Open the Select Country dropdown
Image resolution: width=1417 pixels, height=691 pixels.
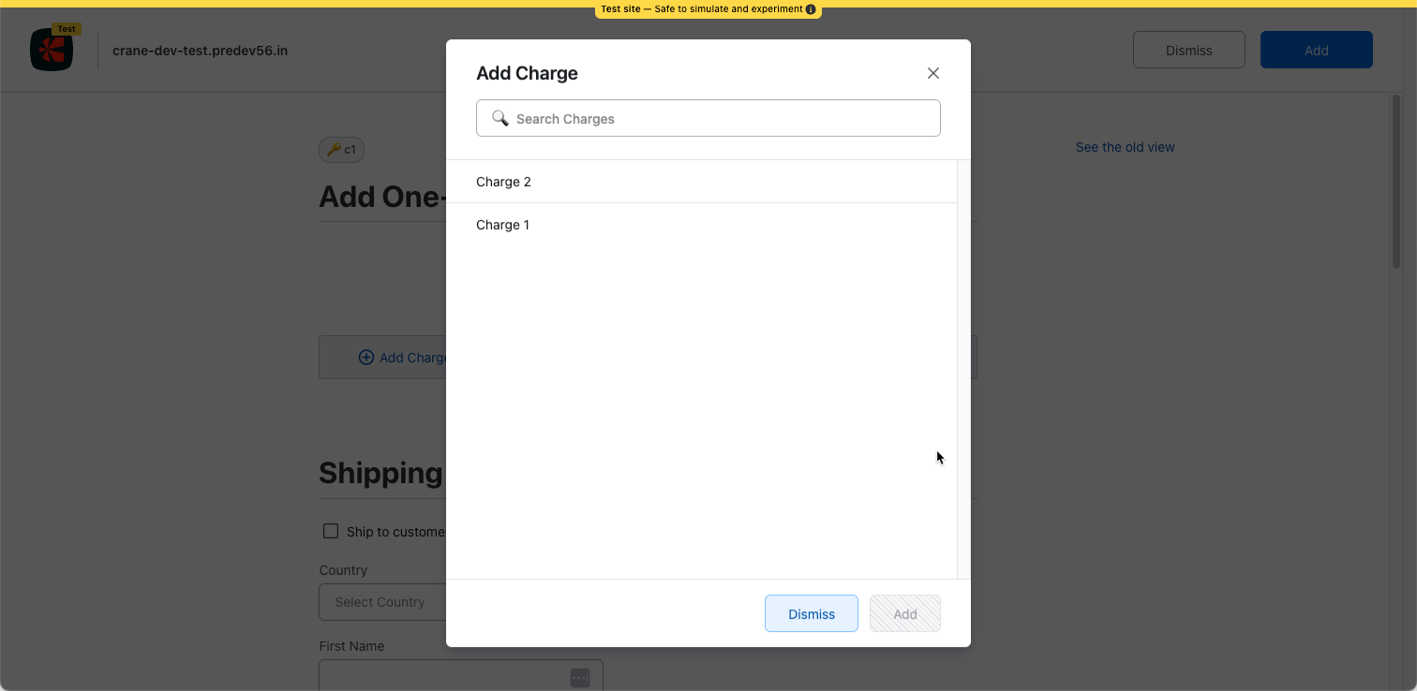380,602
